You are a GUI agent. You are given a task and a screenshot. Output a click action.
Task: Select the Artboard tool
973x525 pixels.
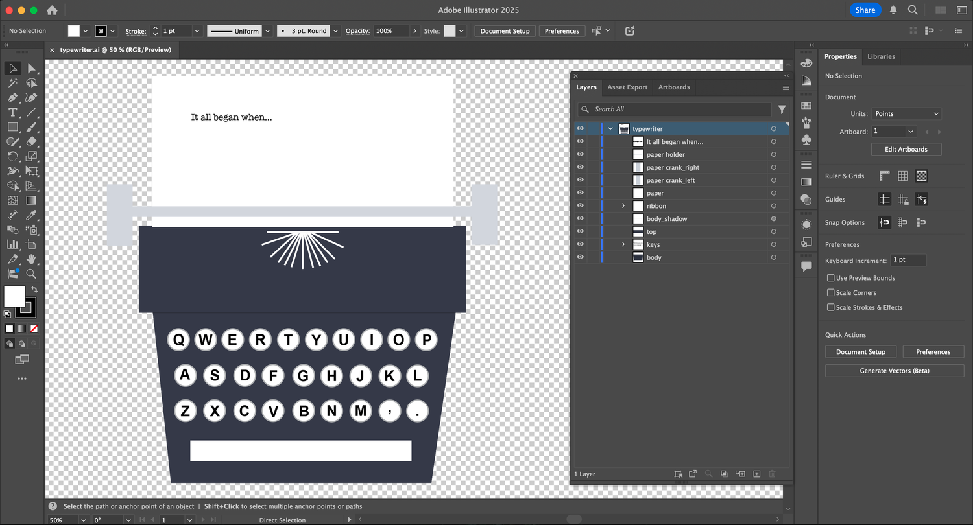pyautogui.click(x=31, y=244)
